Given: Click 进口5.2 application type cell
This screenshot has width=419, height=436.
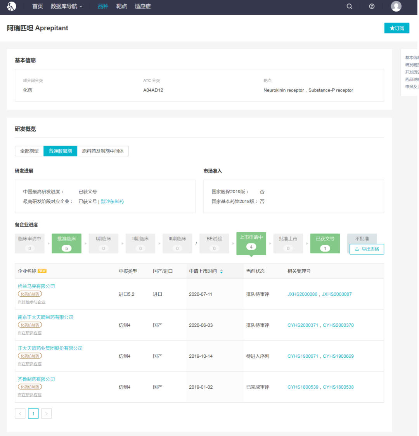Looking at the screenshot, I should [126, 294].
